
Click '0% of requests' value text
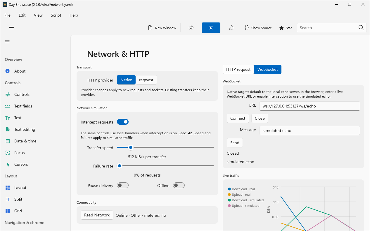[147, 175]
